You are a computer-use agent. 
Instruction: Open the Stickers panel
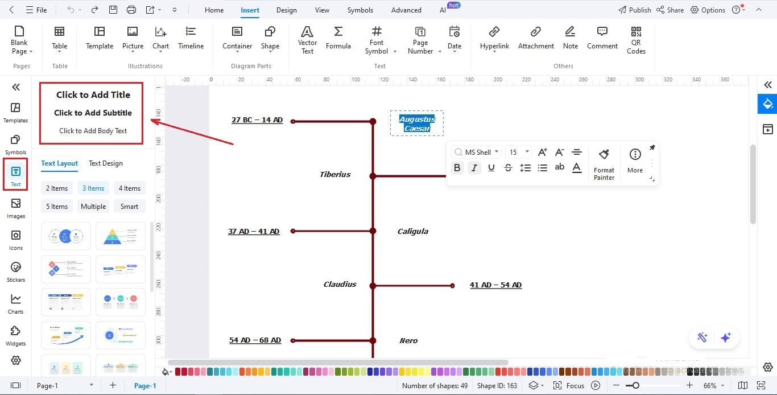point(15,271)
